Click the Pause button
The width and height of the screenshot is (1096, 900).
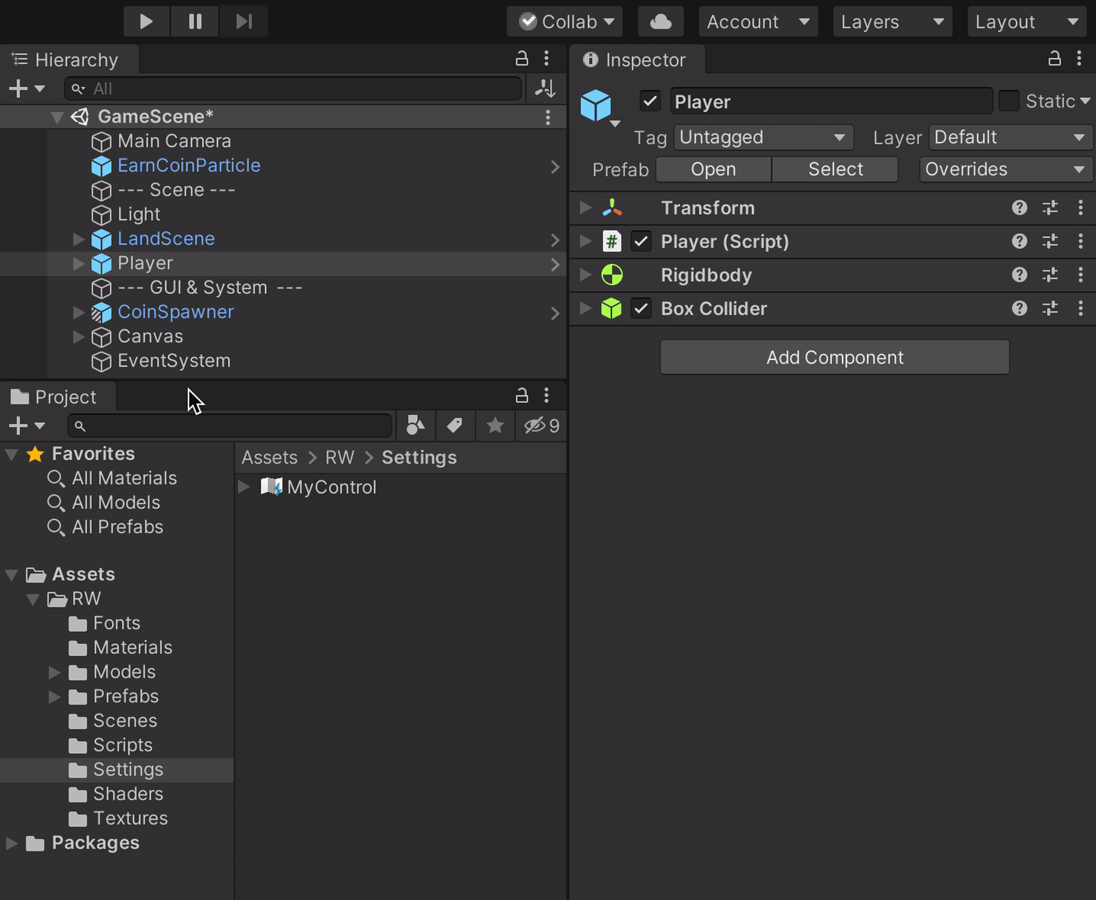click(x=194, y=21)
